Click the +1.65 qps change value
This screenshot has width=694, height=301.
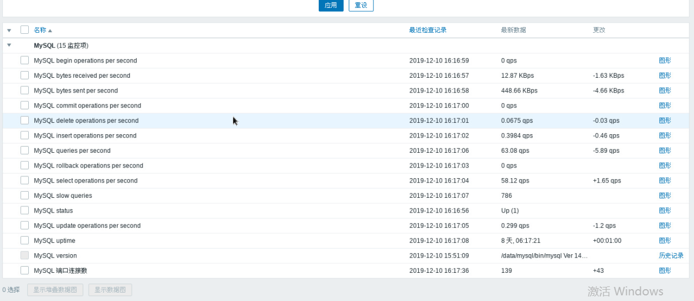(607, 180)
